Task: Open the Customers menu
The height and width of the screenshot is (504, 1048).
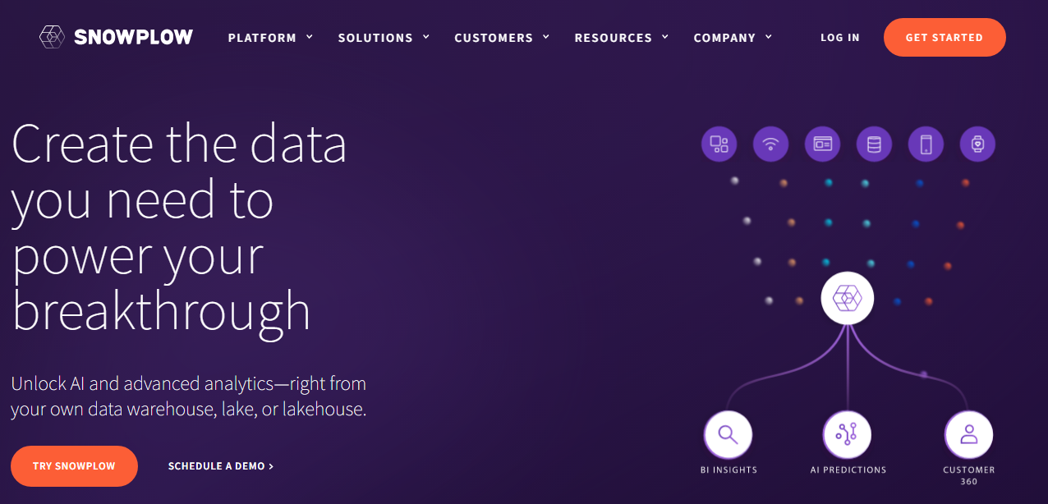Action: tap(502, 38)
